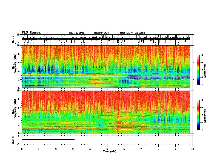Click the "-5" tick on ch.3(V) axis
Image resolution: width=217 pixels, height=167 pixels.
(18, 144)
